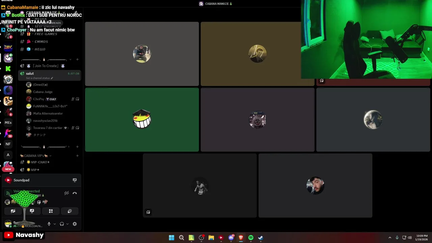The width and height of the screenshot is (432, 243).
Task: Open the dark blue droplet server icon
Action: [x=8, y=90]
